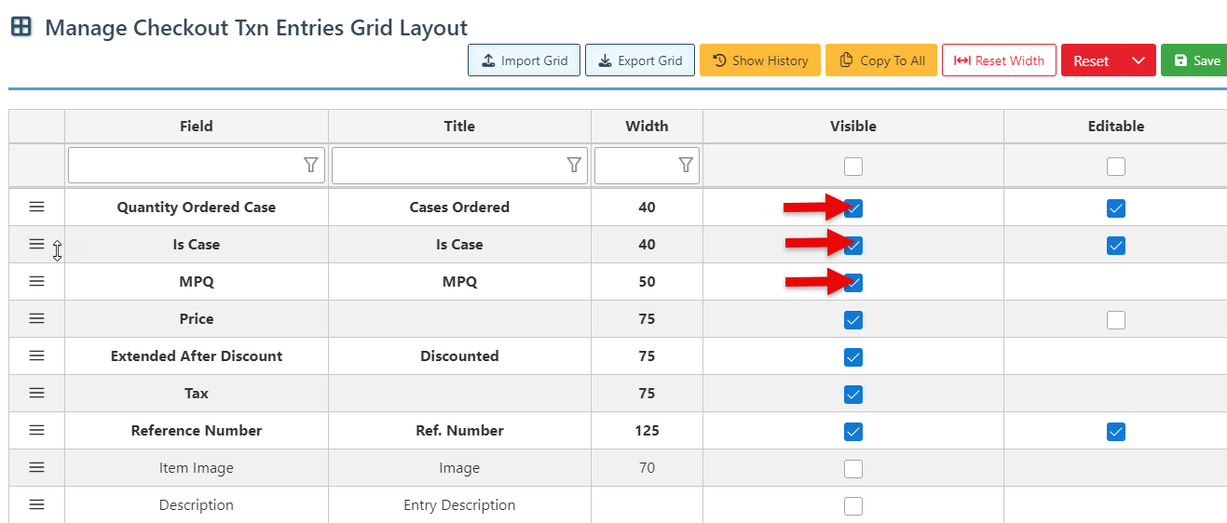Click the filter icon in Field column
This screenshot has width=1227, height=523.
point(311,166)
